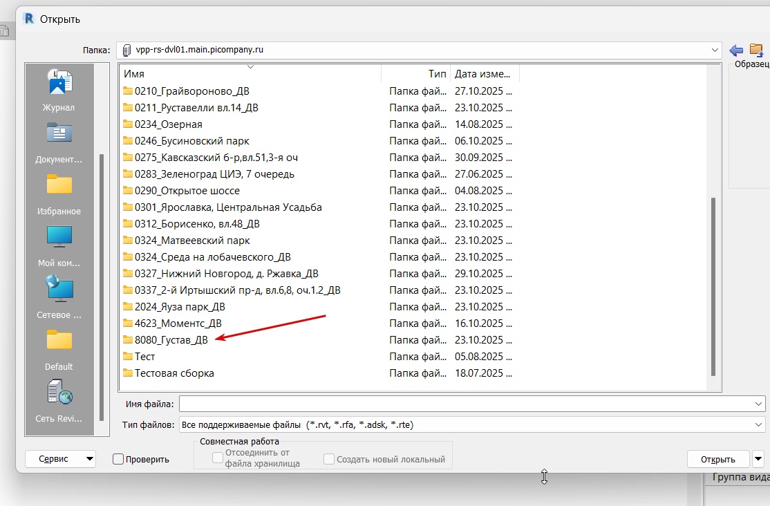
Task: Open the arrow next to Открыть button
Action: [758, 459]
